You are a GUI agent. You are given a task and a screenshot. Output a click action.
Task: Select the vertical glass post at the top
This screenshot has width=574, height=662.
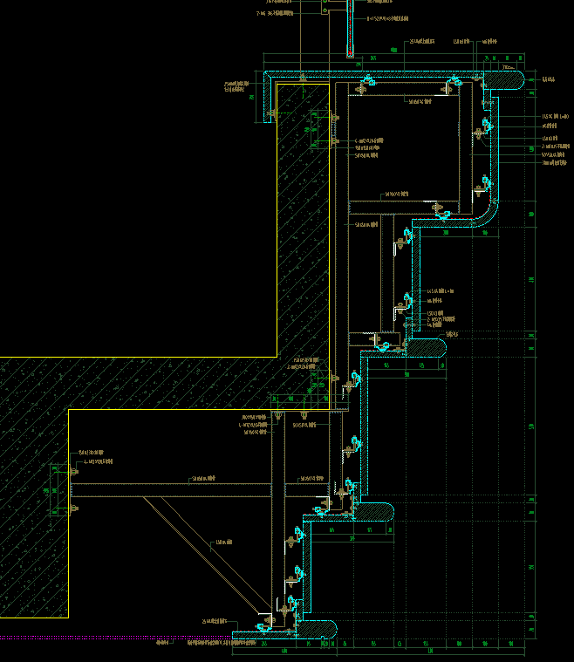click(x=350, y=26)
